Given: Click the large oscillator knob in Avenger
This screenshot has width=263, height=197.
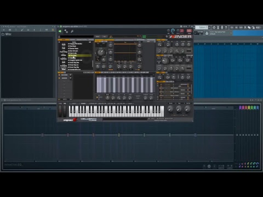Looking at the screenshot, I should click(x=101, y=53).
